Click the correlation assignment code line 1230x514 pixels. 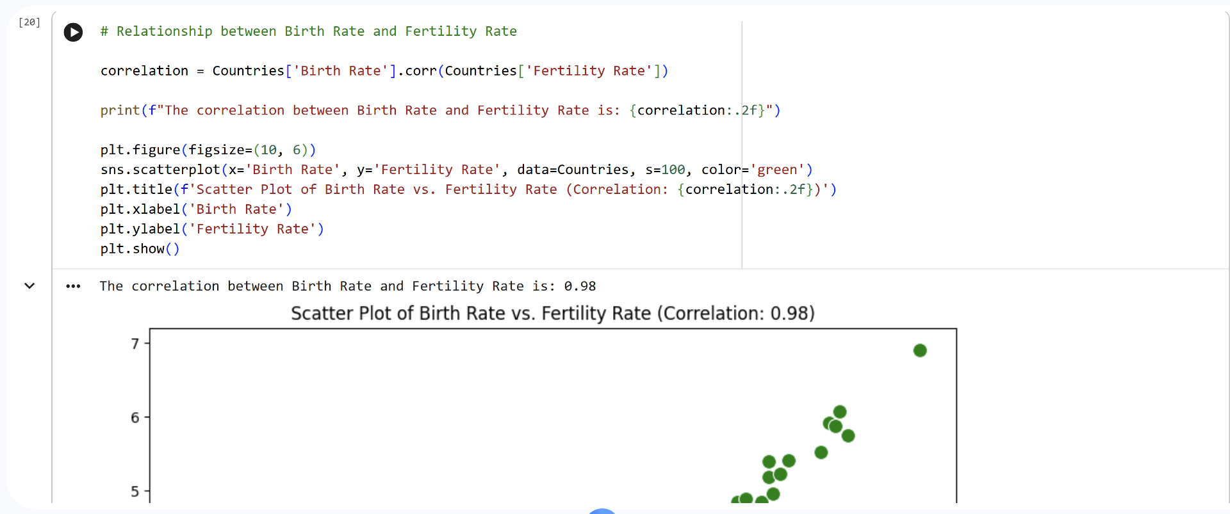click(384, 71)
